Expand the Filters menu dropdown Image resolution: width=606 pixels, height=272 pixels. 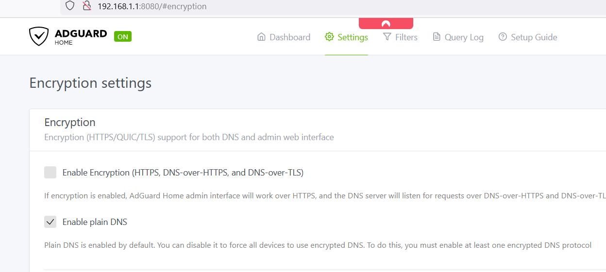[400, 37]
